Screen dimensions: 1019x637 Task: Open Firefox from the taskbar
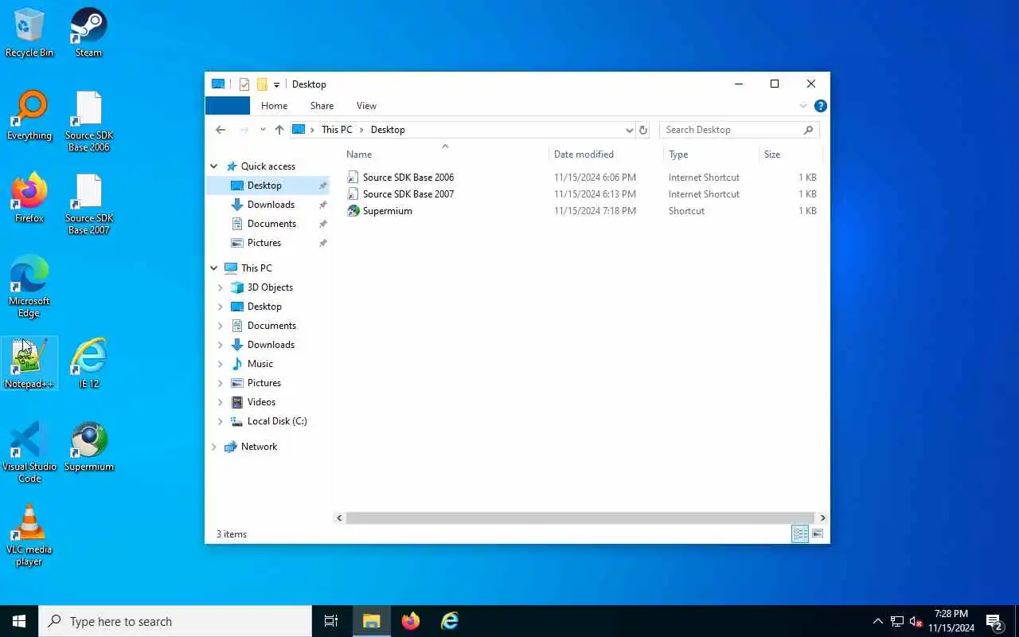(x=411, y=621)
